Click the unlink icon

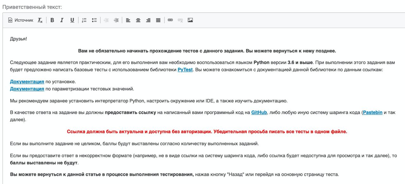pyautogui.click(x=180, y=20)
